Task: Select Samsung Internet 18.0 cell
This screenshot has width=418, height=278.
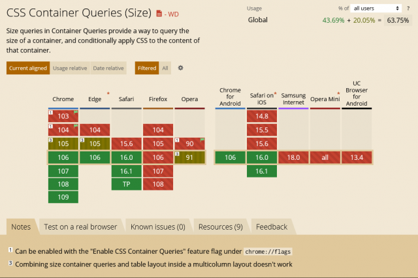Action: pyautogui.click(x=293, y=157)
